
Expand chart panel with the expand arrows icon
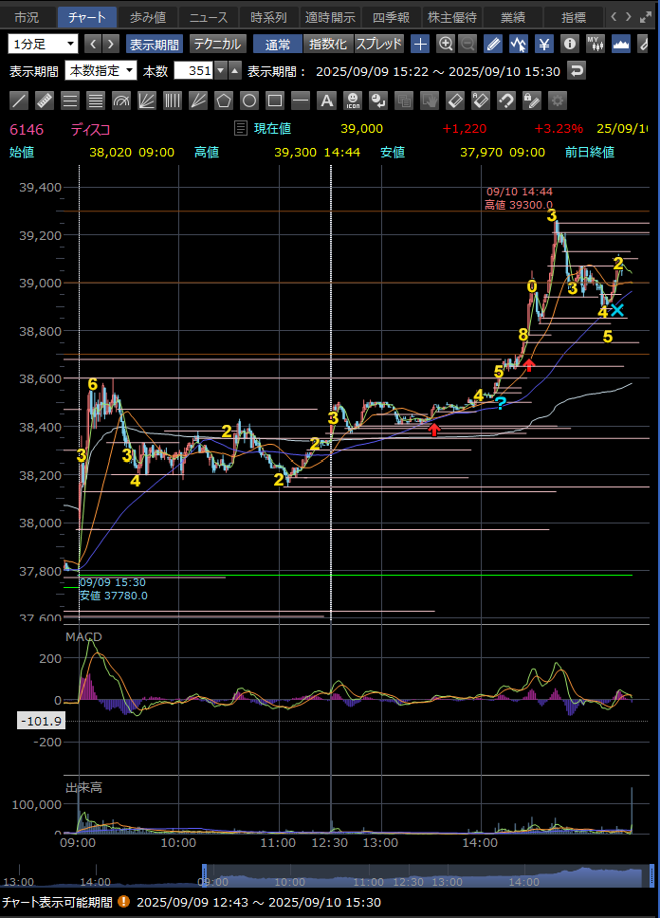[646, 17]
